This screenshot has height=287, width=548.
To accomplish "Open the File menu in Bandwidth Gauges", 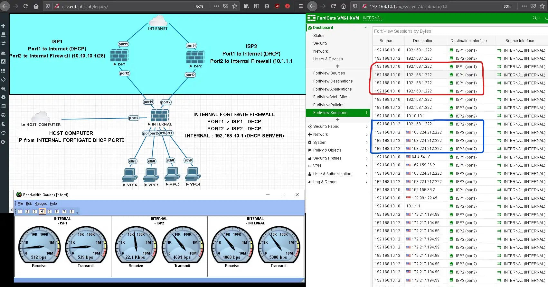I will point(20,204).
